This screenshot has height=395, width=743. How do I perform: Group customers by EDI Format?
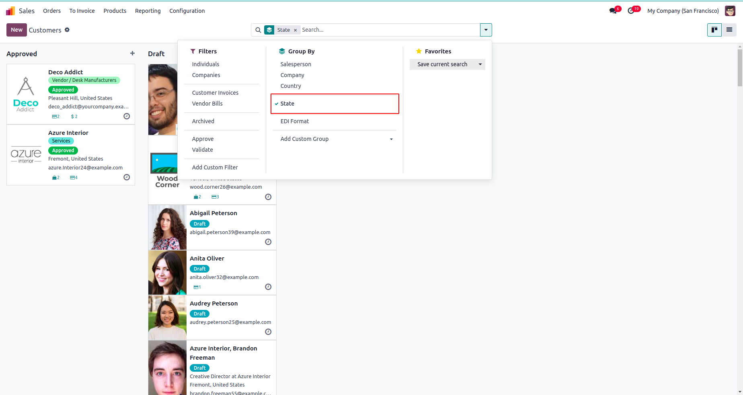pos(295,121)
